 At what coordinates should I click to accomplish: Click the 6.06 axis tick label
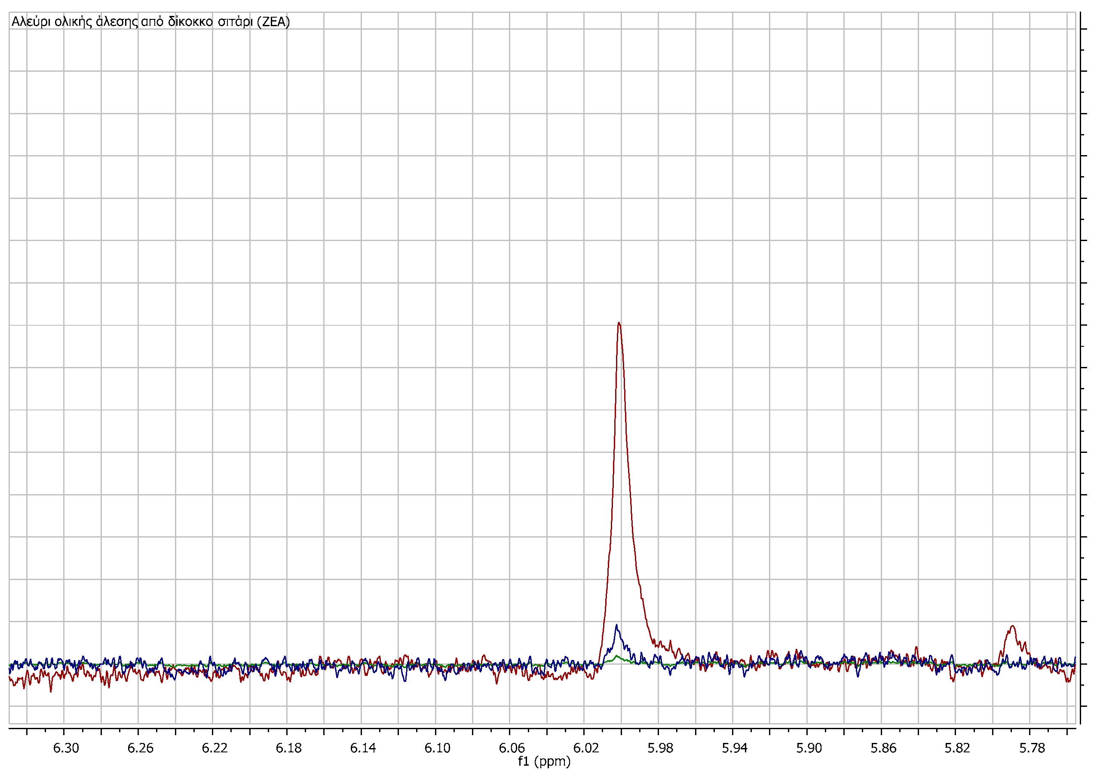coord(512,748)
